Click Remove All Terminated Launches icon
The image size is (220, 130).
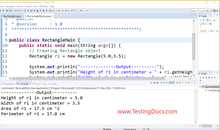point(157,83)
